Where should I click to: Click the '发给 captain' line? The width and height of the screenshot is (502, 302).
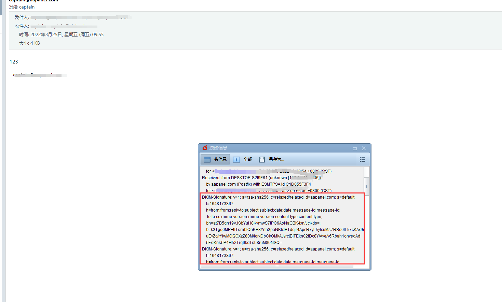click(22, 7)
